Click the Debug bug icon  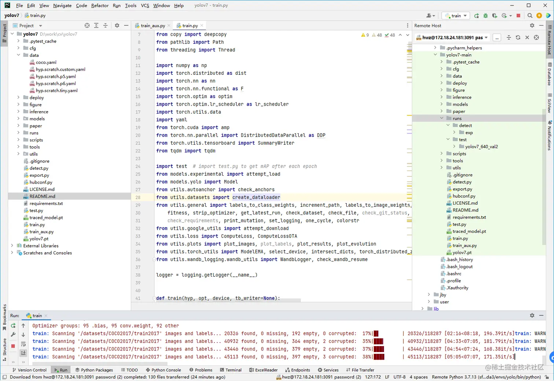(x=485, y=16)
